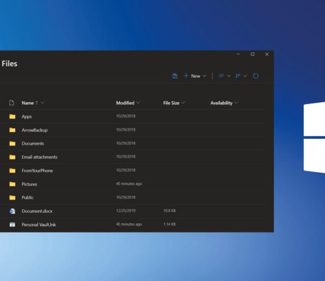Sort by the Name column header
The image size is (325, 281).
pos(27,103)
